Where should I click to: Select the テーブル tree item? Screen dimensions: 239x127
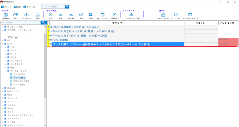coord(11,122)
